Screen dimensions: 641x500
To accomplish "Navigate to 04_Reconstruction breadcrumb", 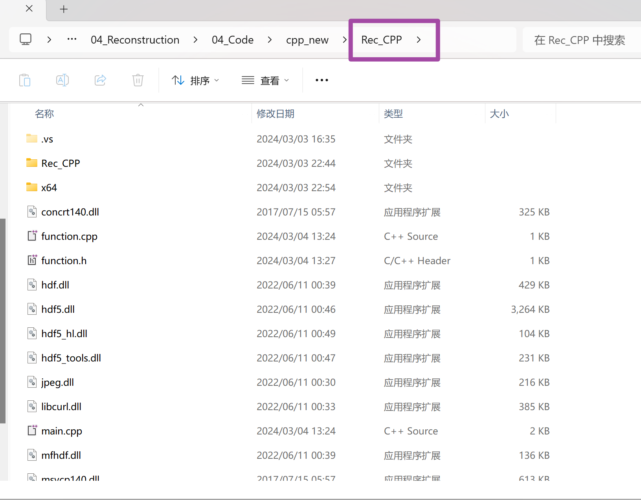I will 135,40.
